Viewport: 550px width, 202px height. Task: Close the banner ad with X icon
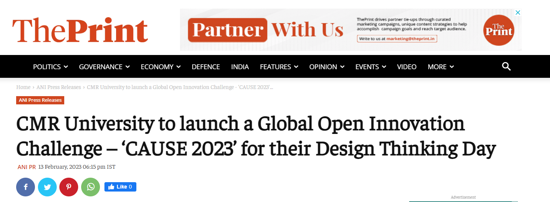tap(518, 13)
